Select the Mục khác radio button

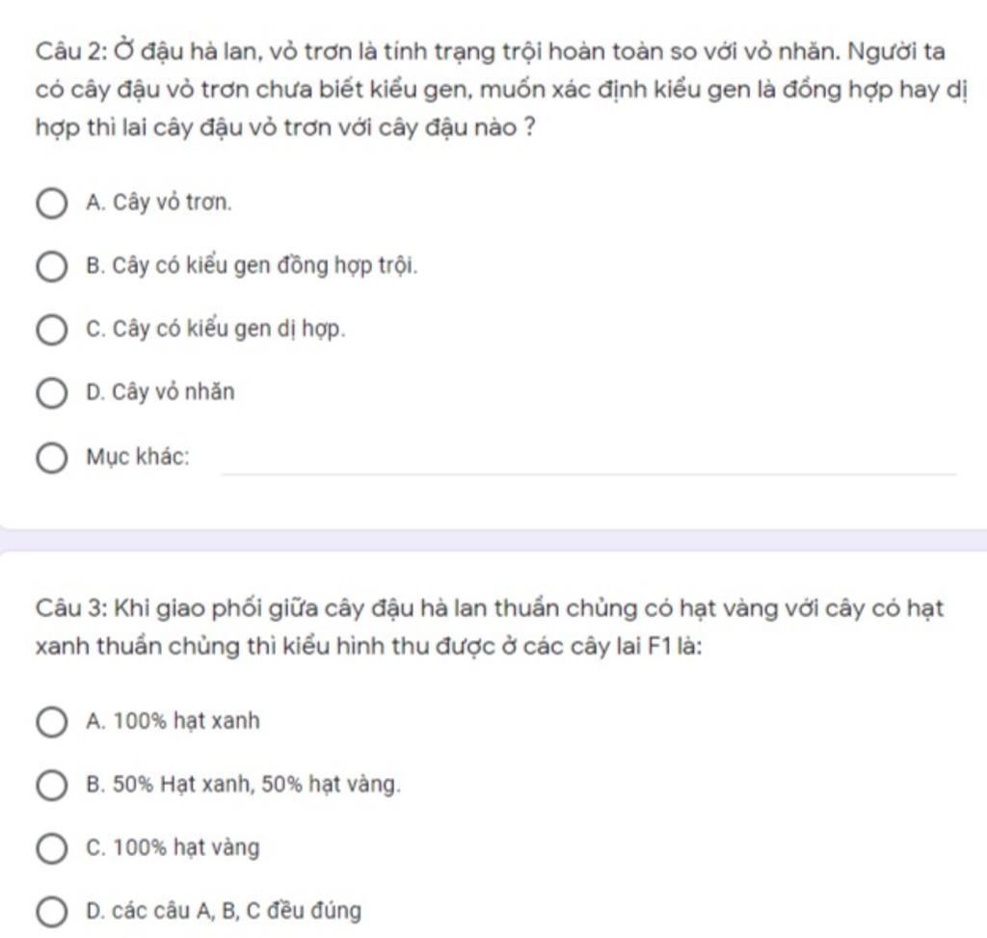(x=52, y=458)
